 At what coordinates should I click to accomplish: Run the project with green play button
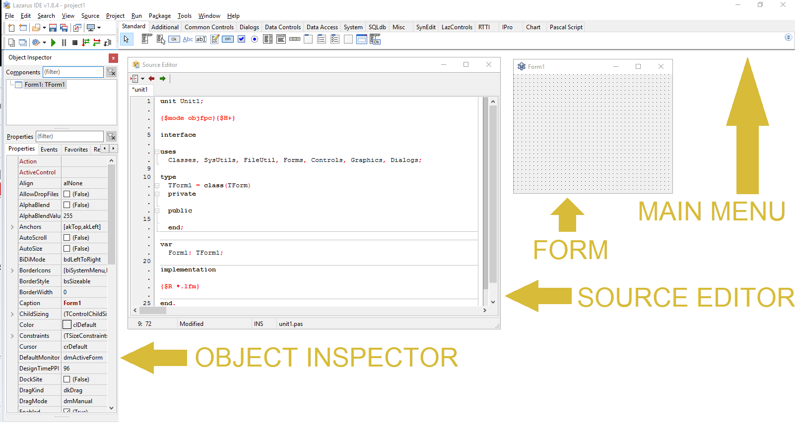click(x=53, y=43)
